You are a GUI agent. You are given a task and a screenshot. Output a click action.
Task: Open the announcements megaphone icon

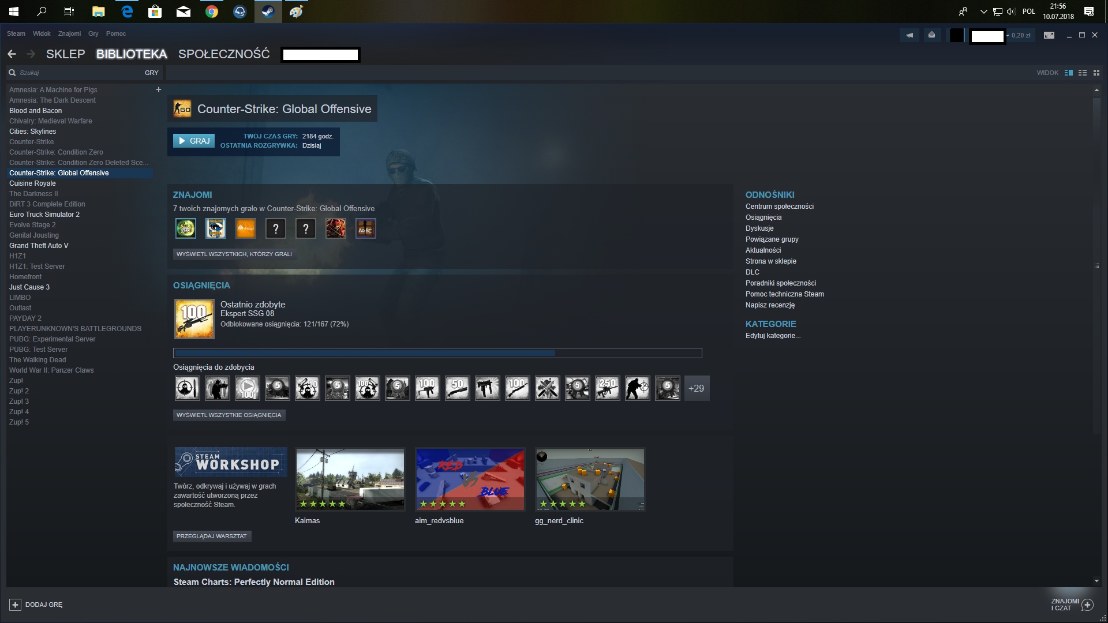click(x=909, y=35)
